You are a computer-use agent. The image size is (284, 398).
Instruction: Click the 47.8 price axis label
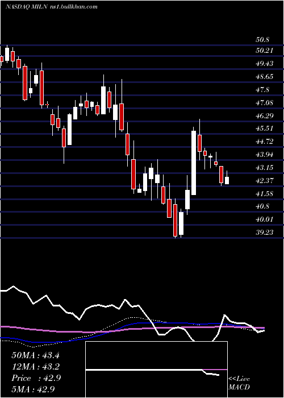pos(262,90)
